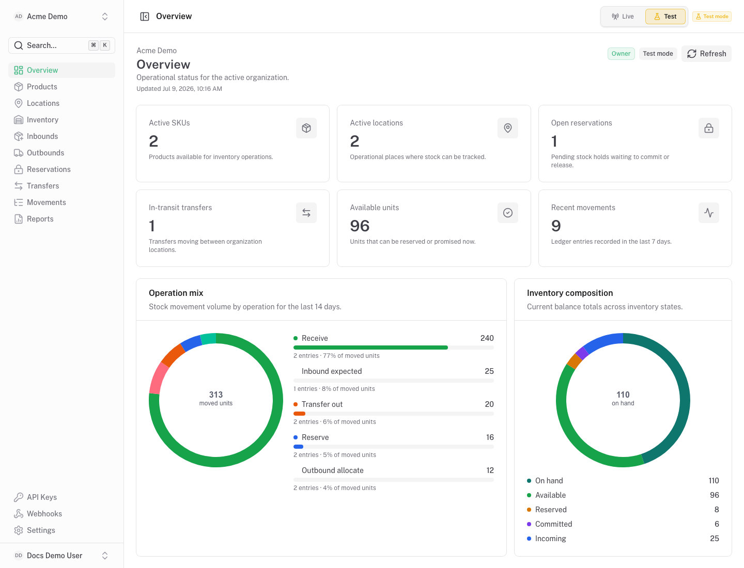Screen dimensions: 744x568
Task: Switch environment to Live mode
Action: coord(623,17)
